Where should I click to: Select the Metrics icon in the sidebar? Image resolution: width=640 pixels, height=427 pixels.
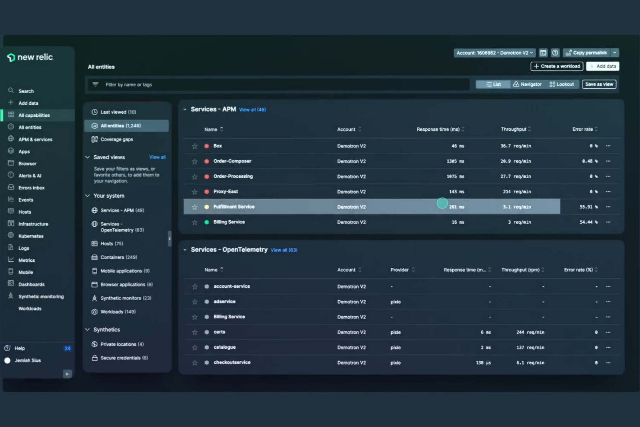click(11, 260)
